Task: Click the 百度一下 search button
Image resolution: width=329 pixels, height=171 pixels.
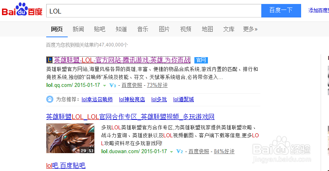Action: click(281, 10)
